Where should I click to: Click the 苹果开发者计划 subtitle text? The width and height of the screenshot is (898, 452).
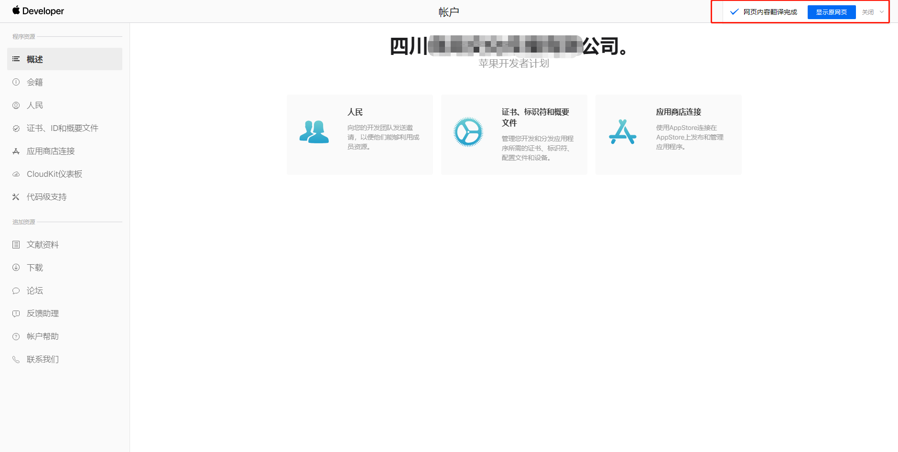click(x=514, y=64)
